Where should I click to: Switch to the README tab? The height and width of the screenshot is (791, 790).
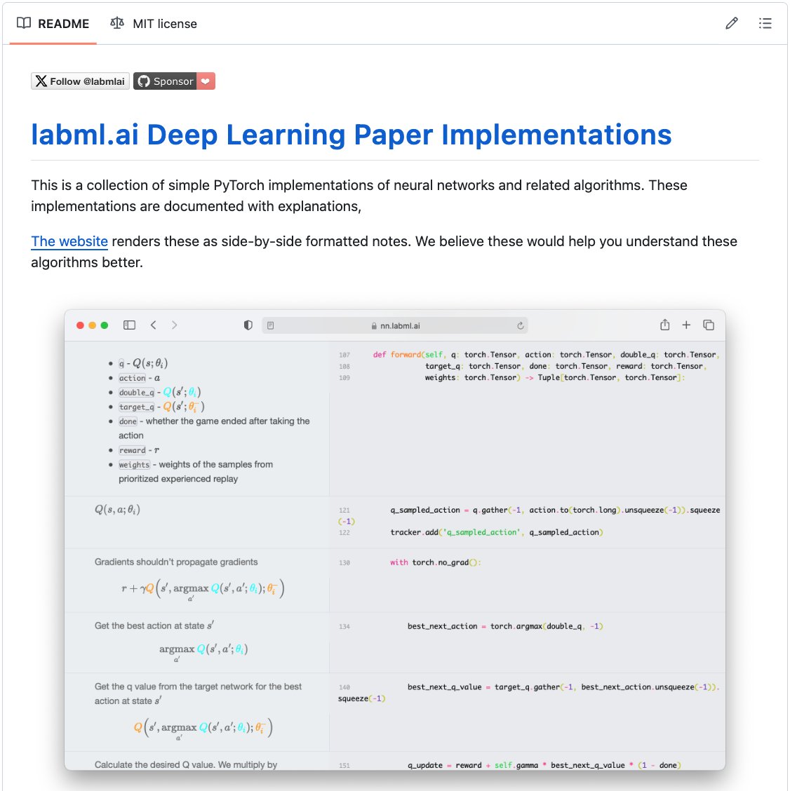pos(53,24)
